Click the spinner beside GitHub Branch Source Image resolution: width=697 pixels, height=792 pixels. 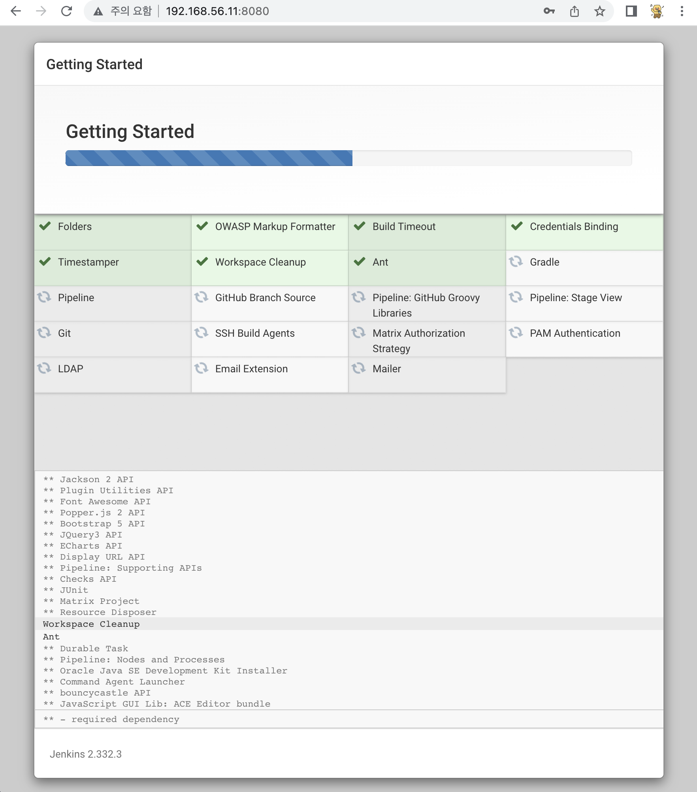coord(202,297)
